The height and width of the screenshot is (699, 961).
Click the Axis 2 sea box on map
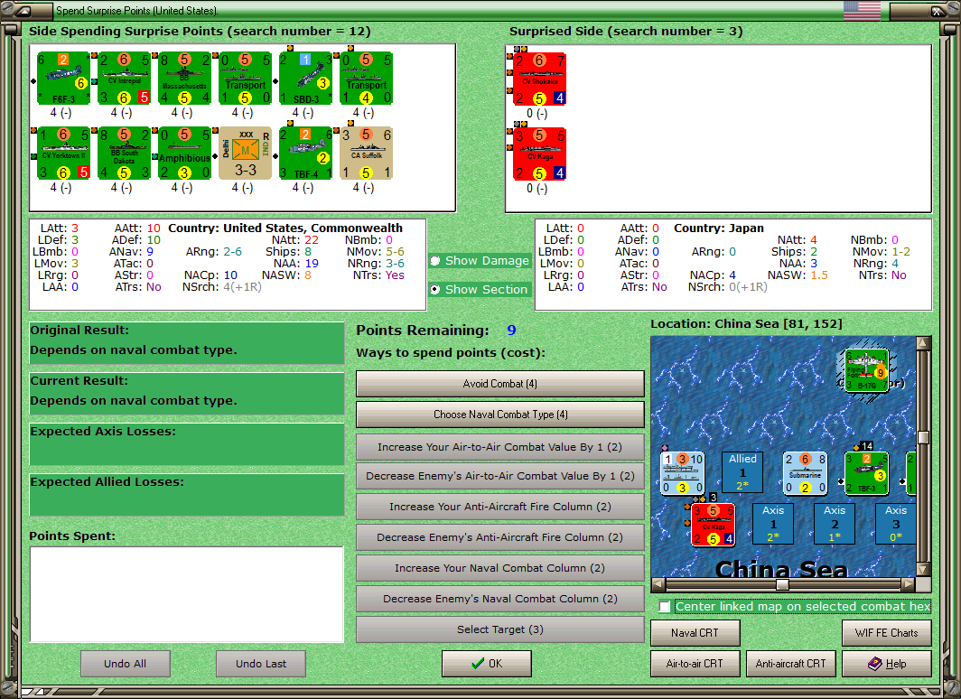[x=835, y=524]
